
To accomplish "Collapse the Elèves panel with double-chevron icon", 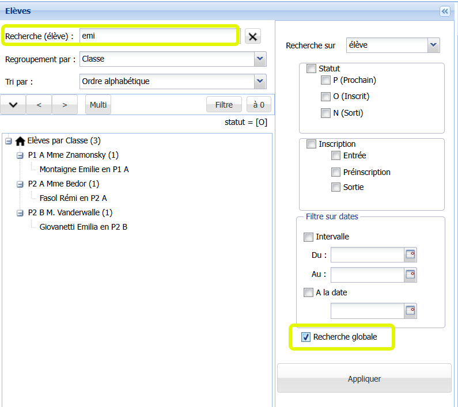I will pyautogui.click(x=445, y=12).
